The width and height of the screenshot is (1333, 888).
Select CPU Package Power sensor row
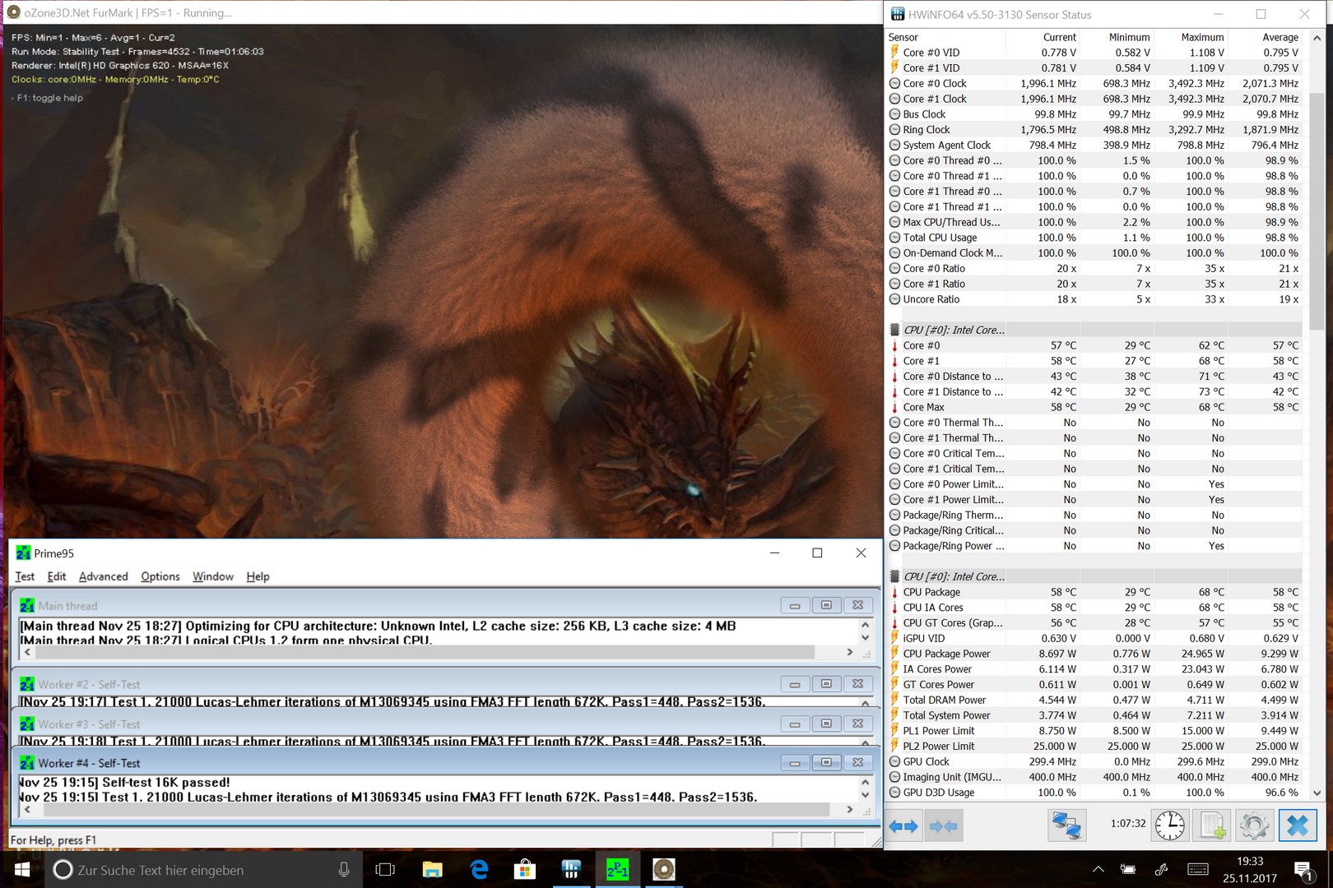[1094, 654]
